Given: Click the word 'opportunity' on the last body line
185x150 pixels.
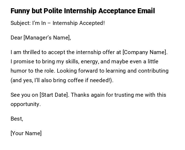Looking at the screenshot, I should click(25, 104).
